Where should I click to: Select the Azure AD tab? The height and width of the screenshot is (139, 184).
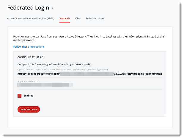(x=65, y=18)
